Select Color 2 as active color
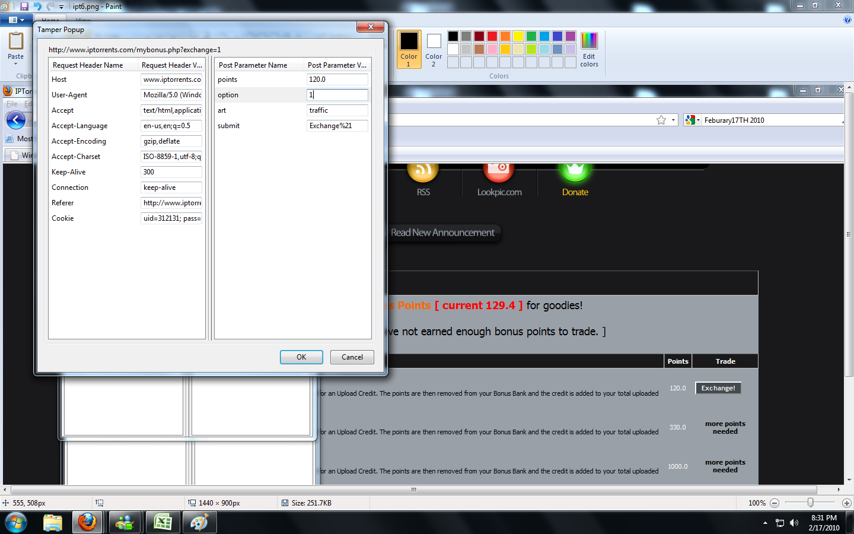Viewport: 854px width, 534px height. (434, 49)
